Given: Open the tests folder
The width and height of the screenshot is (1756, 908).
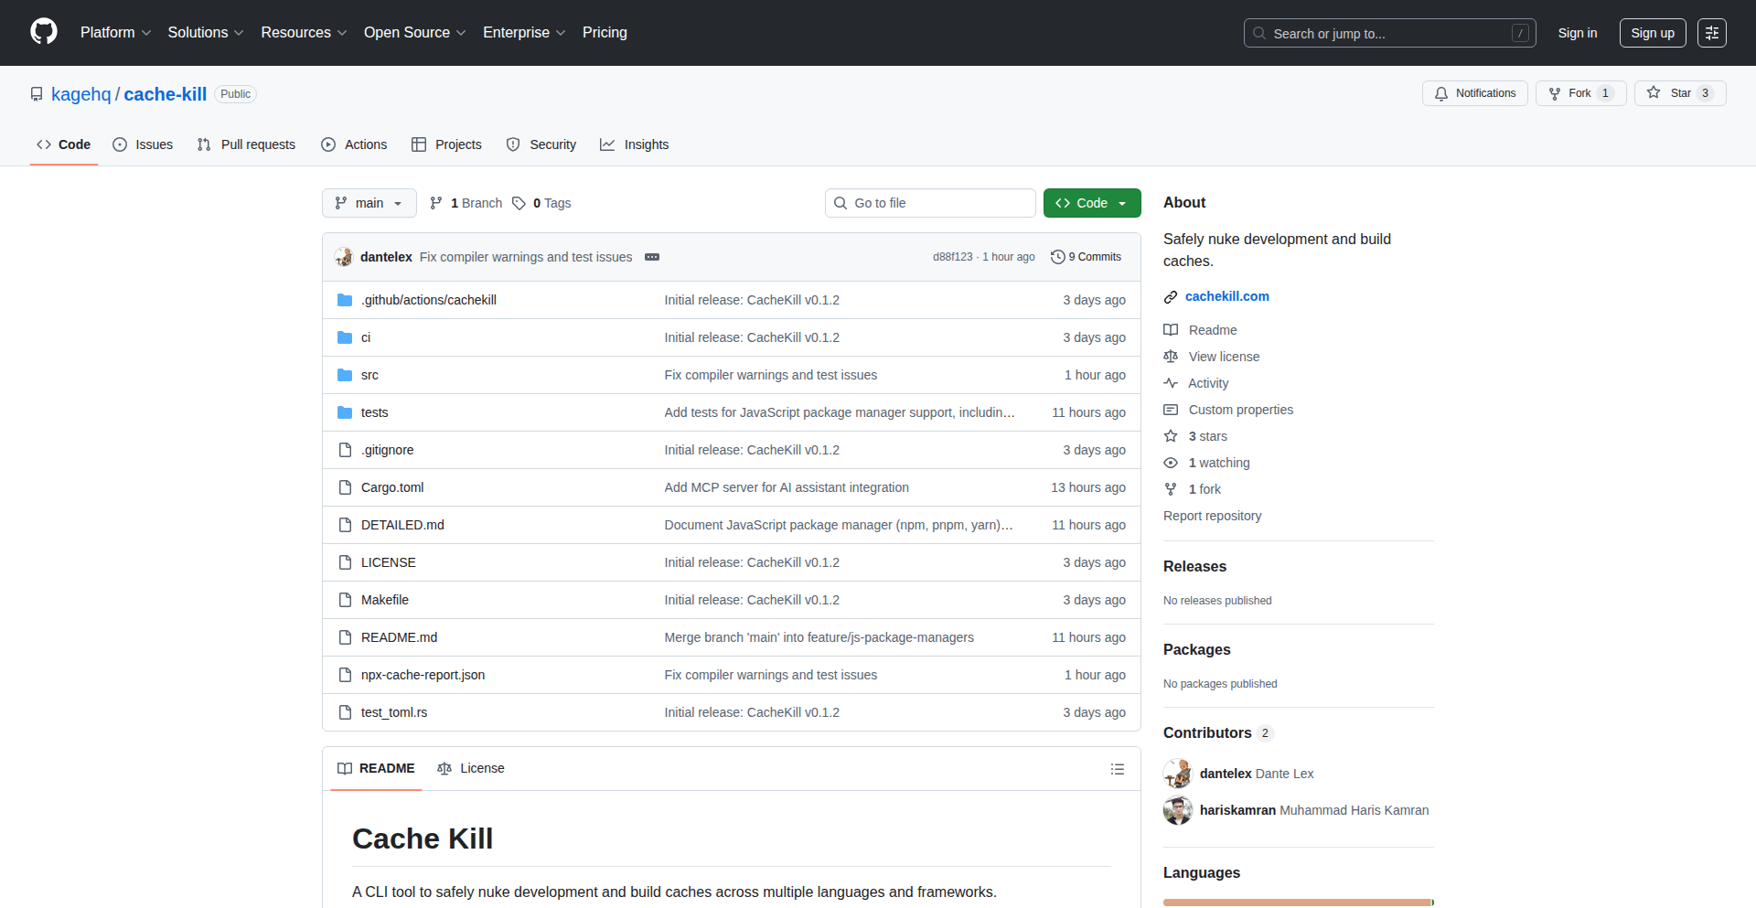Looking at the screenshot, I should point(374,412).
